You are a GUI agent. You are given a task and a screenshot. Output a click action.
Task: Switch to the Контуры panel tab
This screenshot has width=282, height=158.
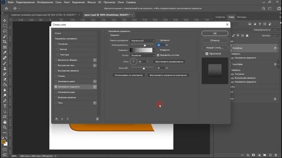click(x=242, y=17)
